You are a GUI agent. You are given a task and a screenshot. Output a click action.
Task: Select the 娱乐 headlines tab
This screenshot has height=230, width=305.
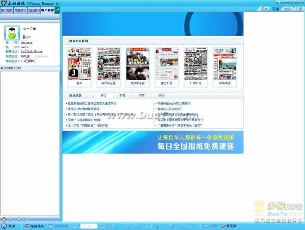coord(161,95)
